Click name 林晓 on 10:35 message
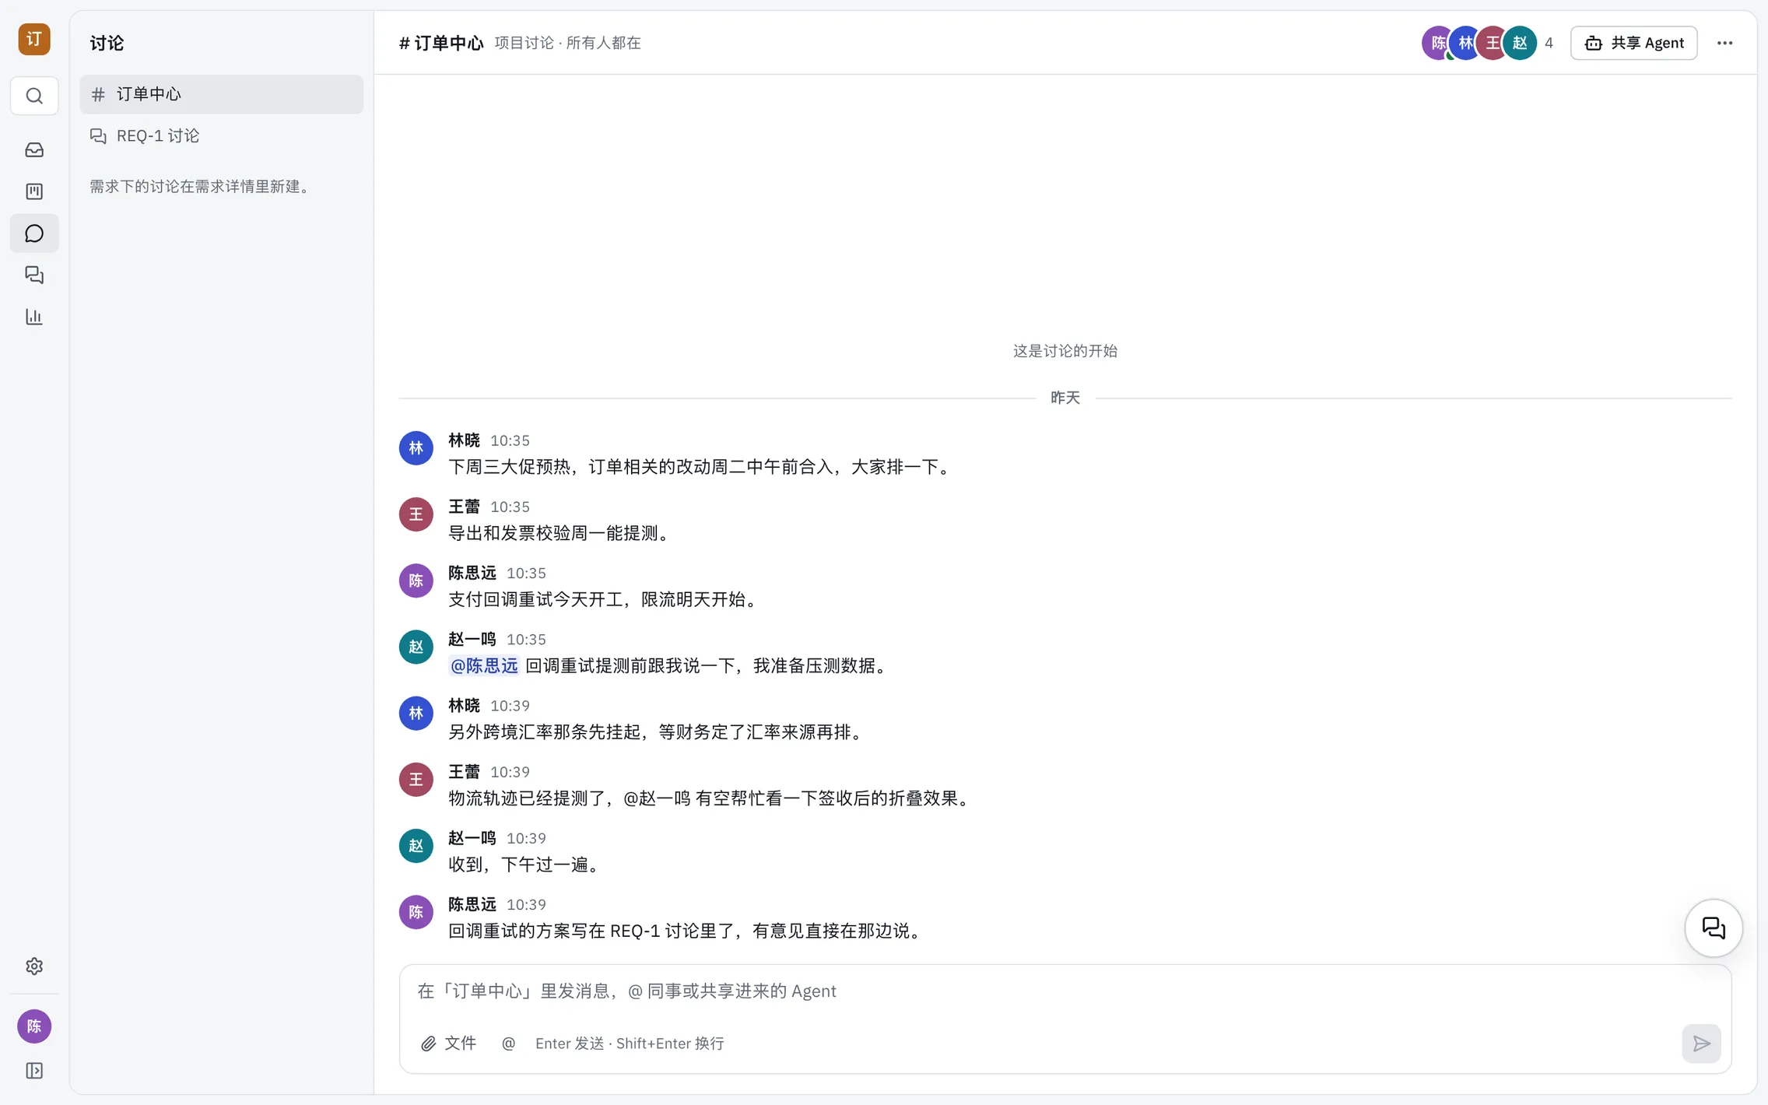1768x1105 pixels. pos(464,440)
